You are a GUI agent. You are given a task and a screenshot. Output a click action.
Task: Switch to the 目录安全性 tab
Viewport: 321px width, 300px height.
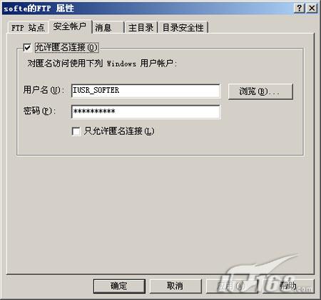183,28
